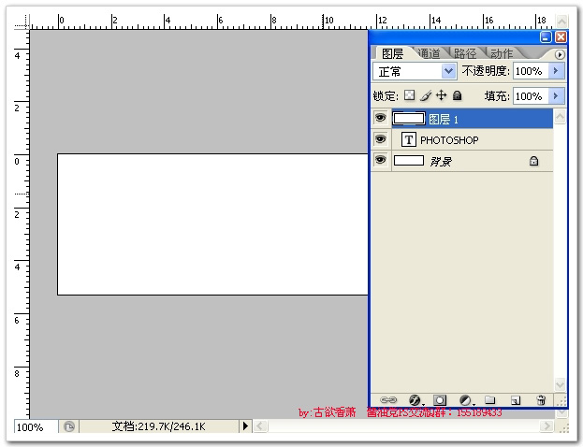Screen dimensions: 583x447
Task: Toggle lock image pixels brush icon
Action: pos(426,95)
